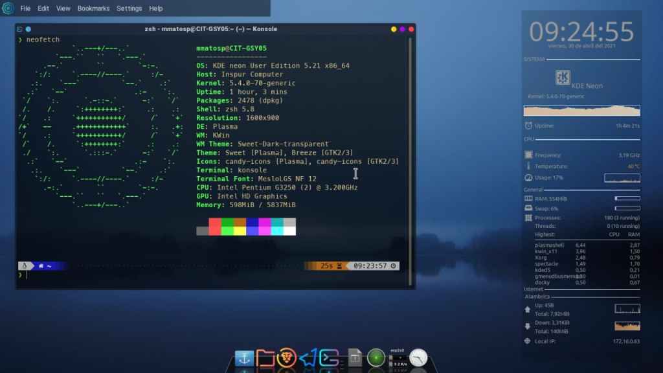Toggle the blue pin button in title bar
This screenshot has width=663, height=373.
click(28, 29)
